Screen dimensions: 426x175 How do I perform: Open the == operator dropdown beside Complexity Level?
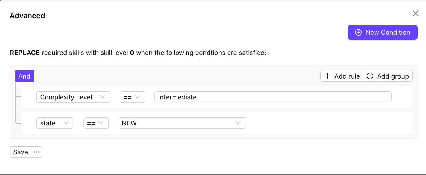point(132,97)
